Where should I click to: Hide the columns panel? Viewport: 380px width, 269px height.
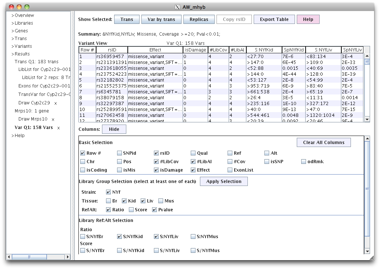114,129
